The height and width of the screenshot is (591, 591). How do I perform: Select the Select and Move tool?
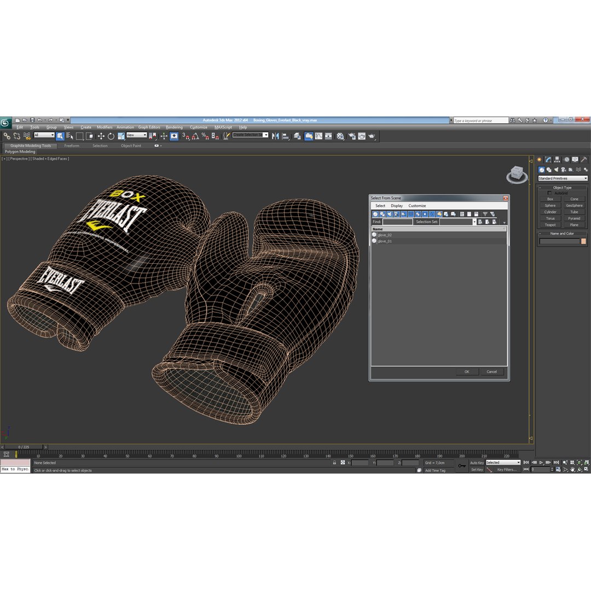tap(101, 136)
